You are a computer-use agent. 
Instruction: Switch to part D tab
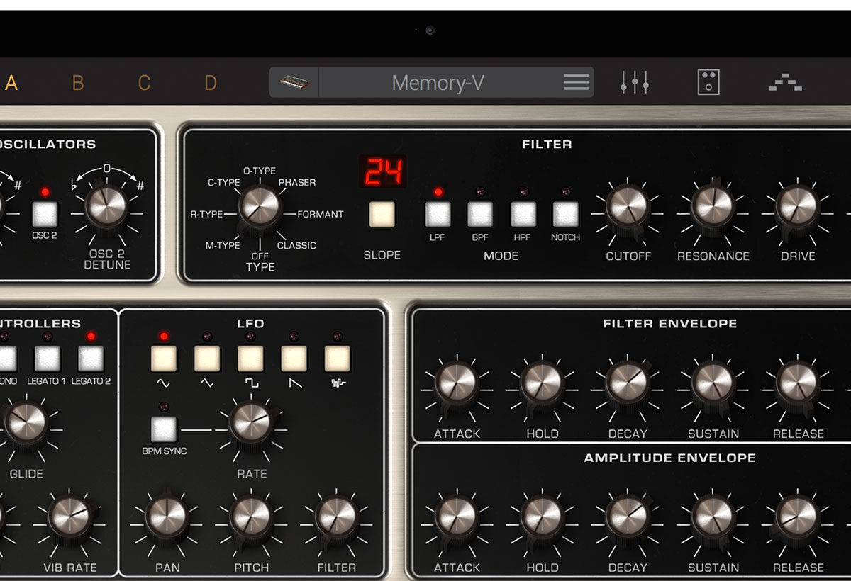coord(211,84)
